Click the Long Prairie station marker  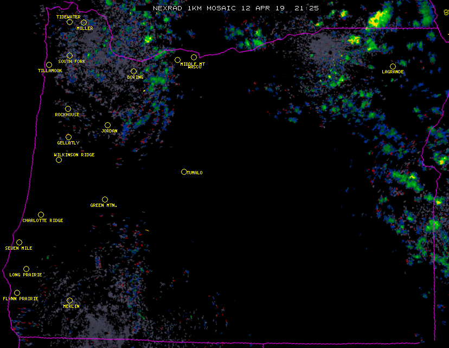pos(26,269)
